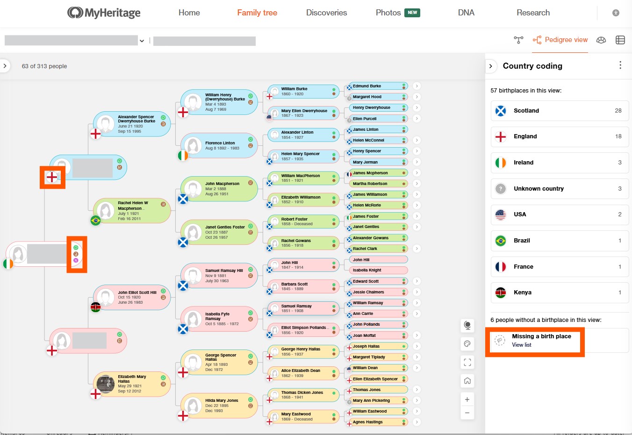Open the accessibility icon in the header

click(616, 13)
